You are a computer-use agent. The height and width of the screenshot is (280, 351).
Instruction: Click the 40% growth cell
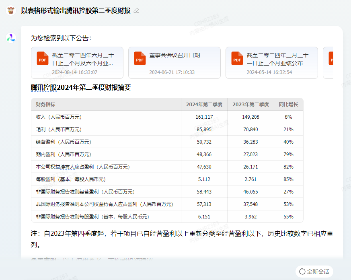pyautogui.click(x=288, y=142)
